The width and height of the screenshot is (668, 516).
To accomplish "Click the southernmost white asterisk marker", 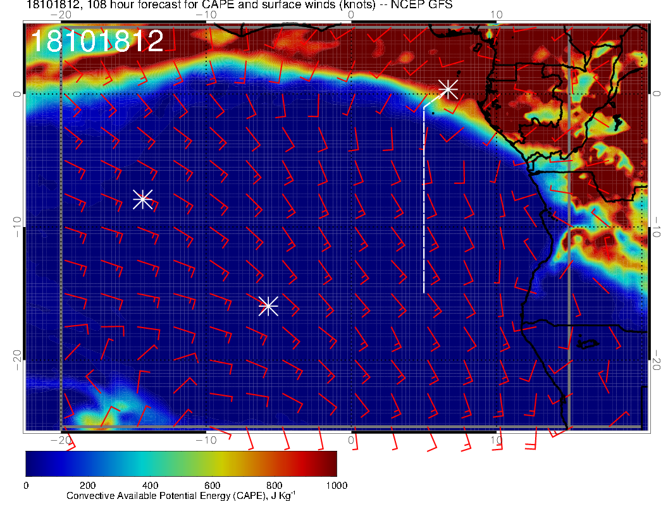I will point(268,305).
